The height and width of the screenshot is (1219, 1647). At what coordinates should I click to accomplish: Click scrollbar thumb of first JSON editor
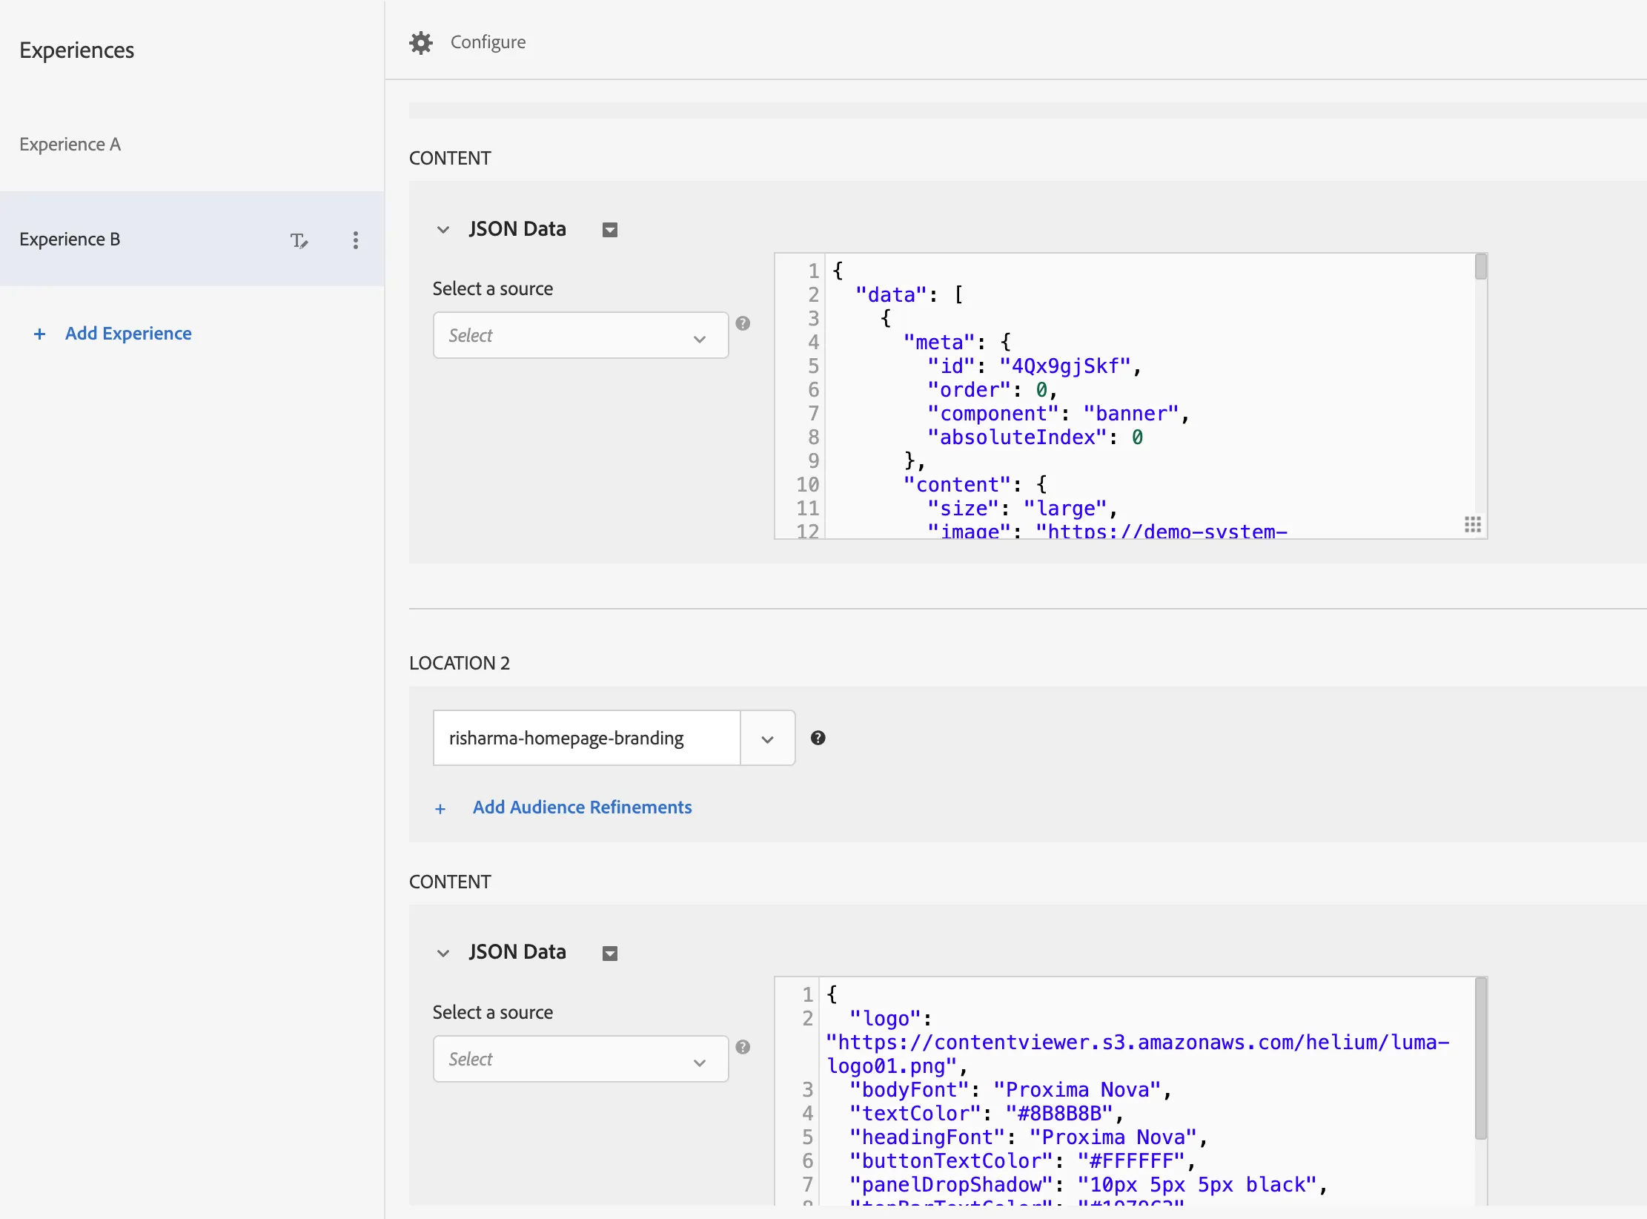[x=1481, y=267]
